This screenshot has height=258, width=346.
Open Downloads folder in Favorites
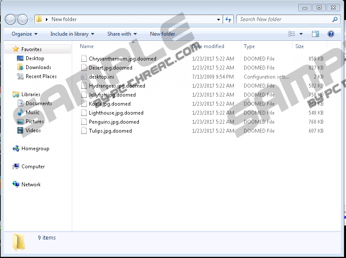point(38,67)
